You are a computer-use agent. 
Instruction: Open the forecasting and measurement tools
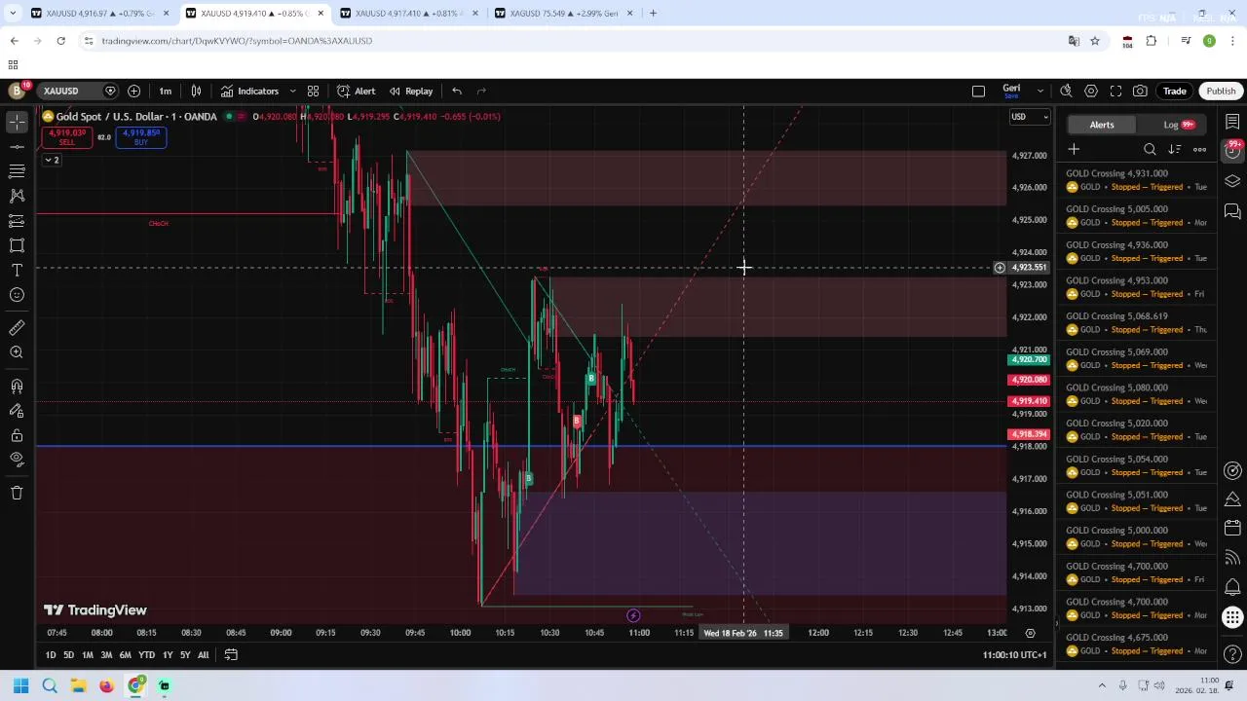(x=17, y=221)
